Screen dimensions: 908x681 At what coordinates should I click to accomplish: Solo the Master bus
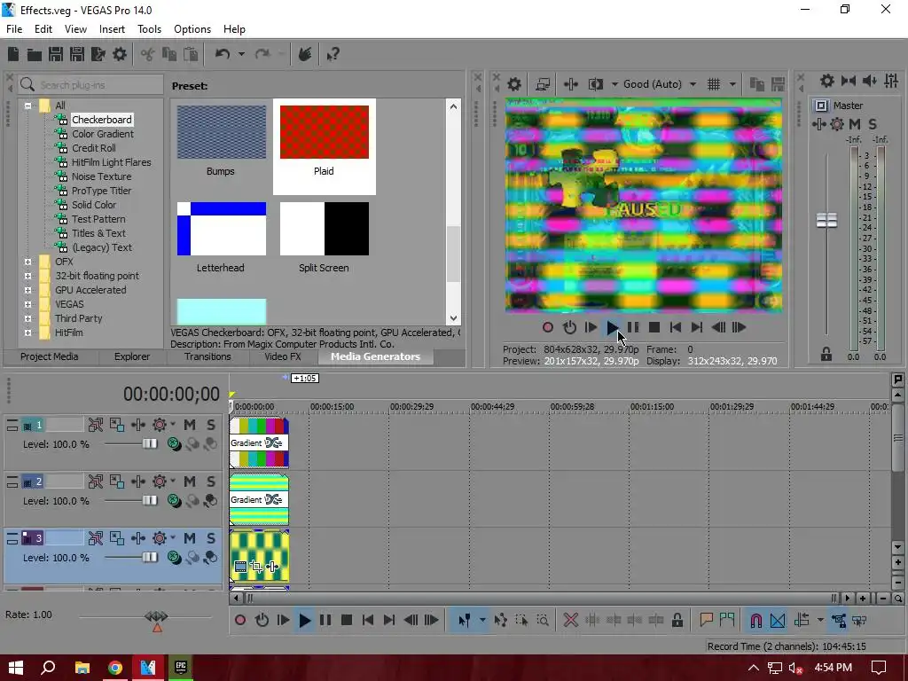pos(873,124)
